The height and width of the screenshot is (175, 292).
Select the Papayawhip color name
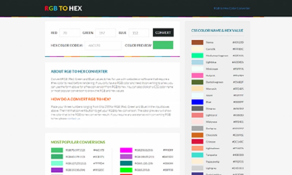pyautogui.click(x=212, y=162)
